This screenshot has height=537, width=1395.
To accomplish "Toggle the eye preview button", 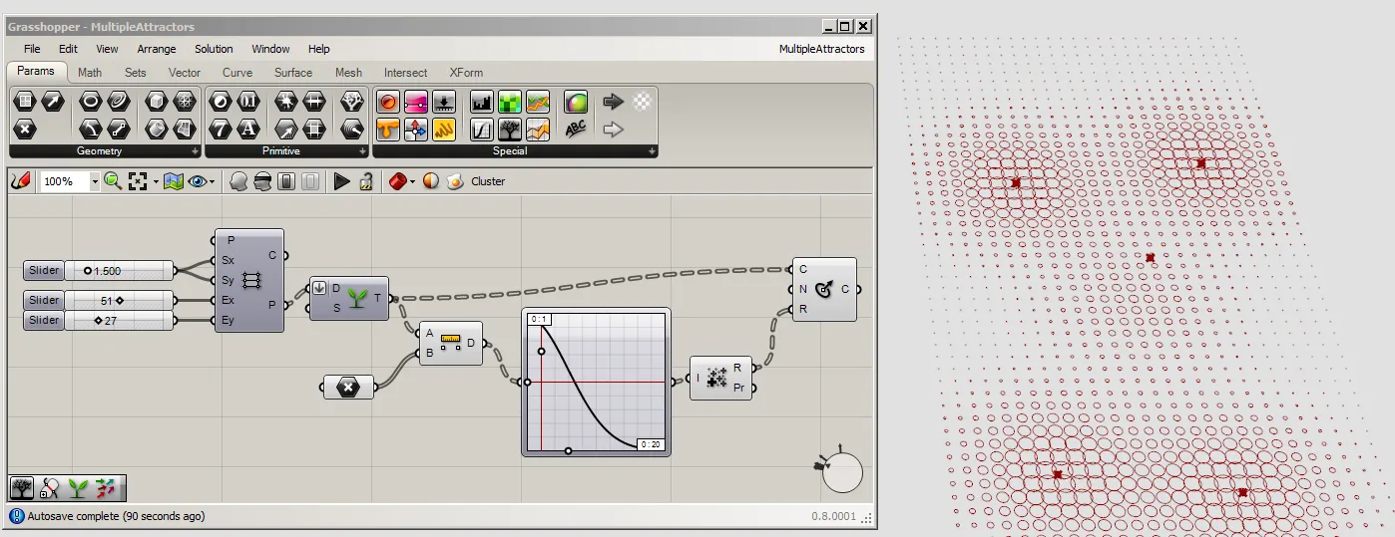I will pyautogui.click(x=198, y=181).
